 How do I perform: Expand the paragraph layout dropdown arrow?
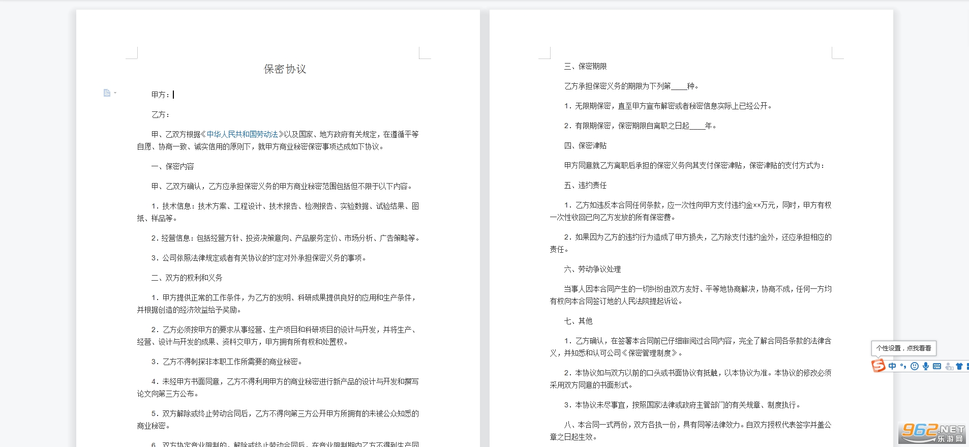(115, 93)
